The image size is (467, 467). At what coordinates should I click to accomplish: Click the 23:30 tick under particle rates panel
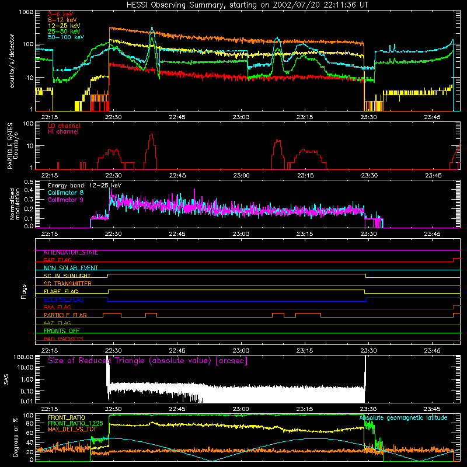[x=370, y=176]
